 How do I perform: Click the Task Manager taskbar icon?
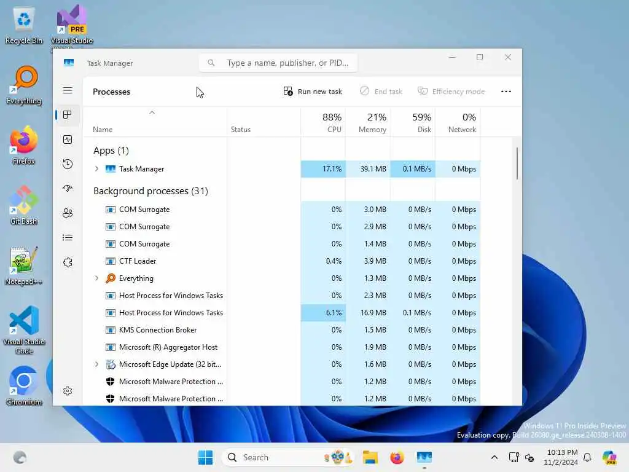pyautogui.click(x=424, y=457)
